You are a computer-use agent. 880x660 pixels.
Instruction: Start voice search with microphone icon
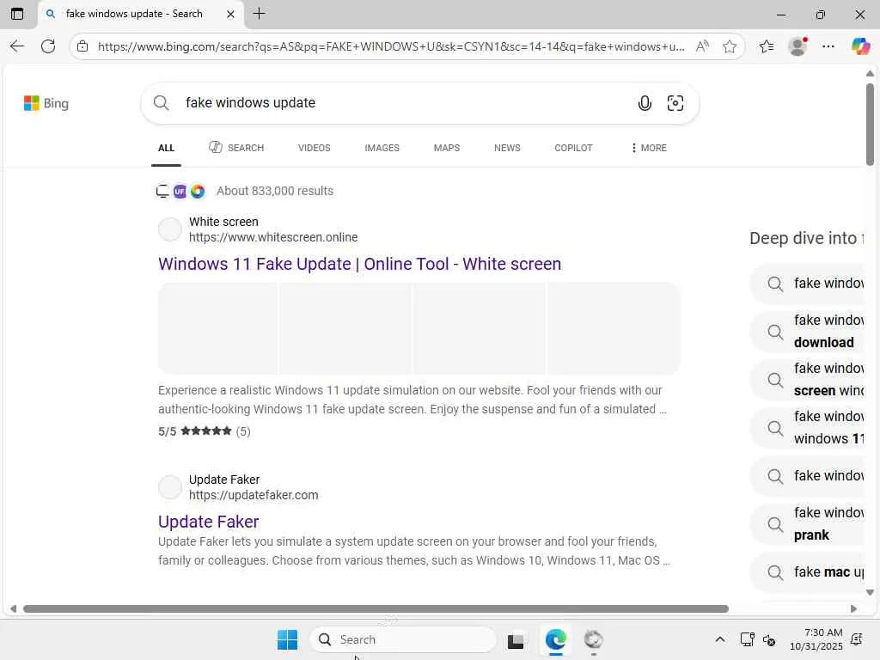point(645,103)
